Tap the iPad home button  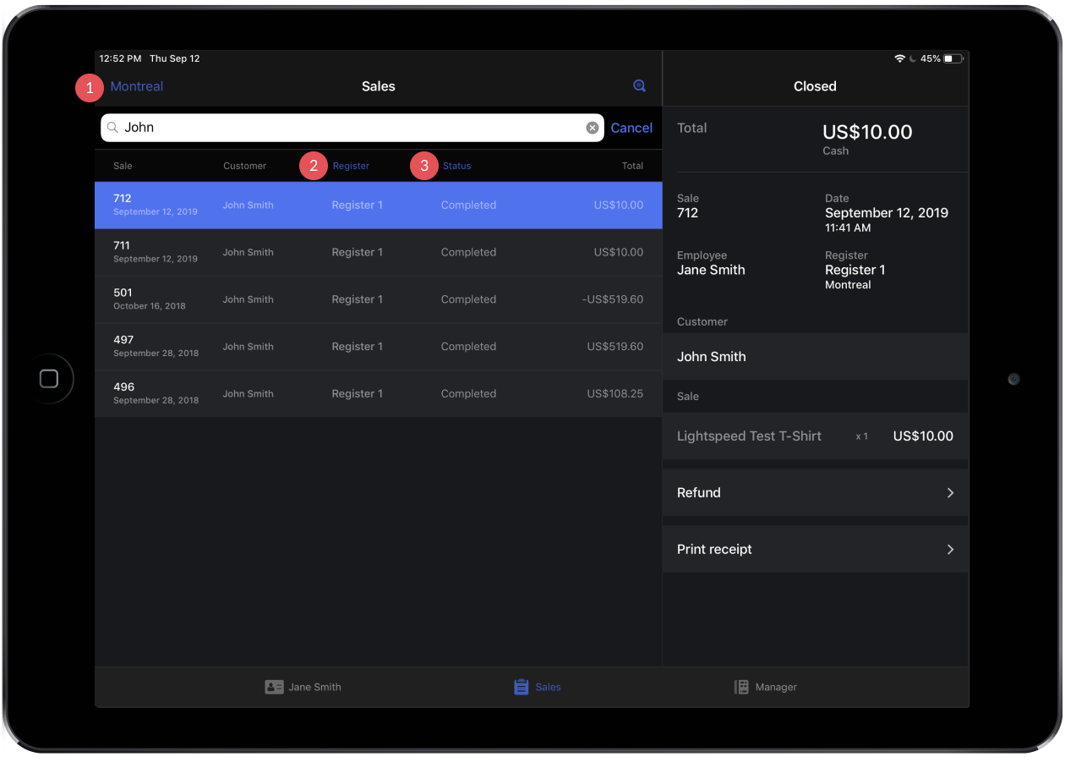[x=49, y=379]
